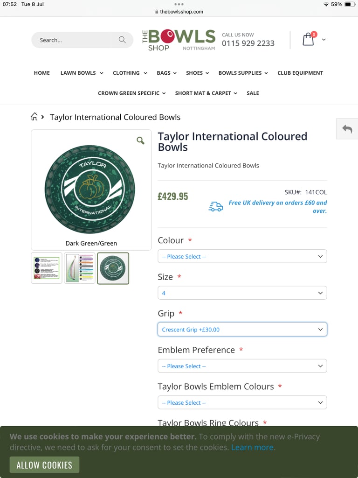
Task: Click The Bowls Shop logo
Action: (179, 40)
